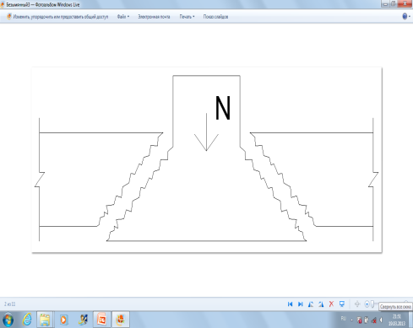Start slideshow from the bottom monitor icon
Screen dimensions: 413x328
342,304
